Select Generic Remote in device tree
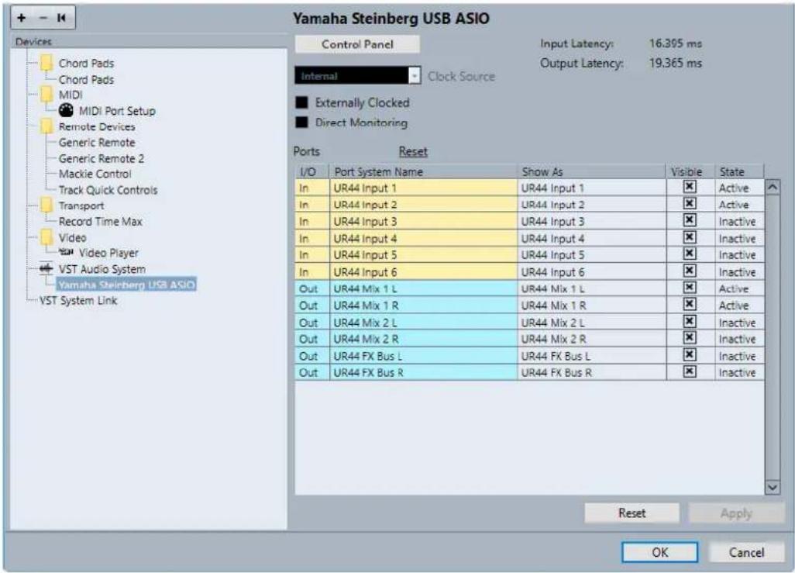The width and height of the screenshot is (795, 573). click(x=97, y=142)
